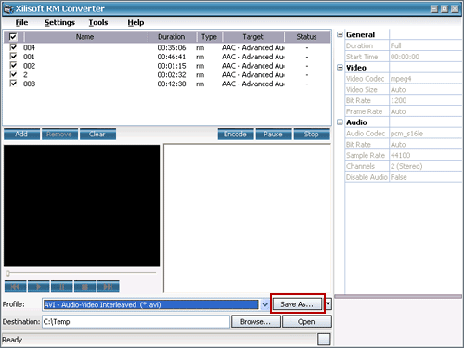This screenshot has height=348, width=464.
Task: Click the skip-to-next playback button
Action: (x=108, y=287)
